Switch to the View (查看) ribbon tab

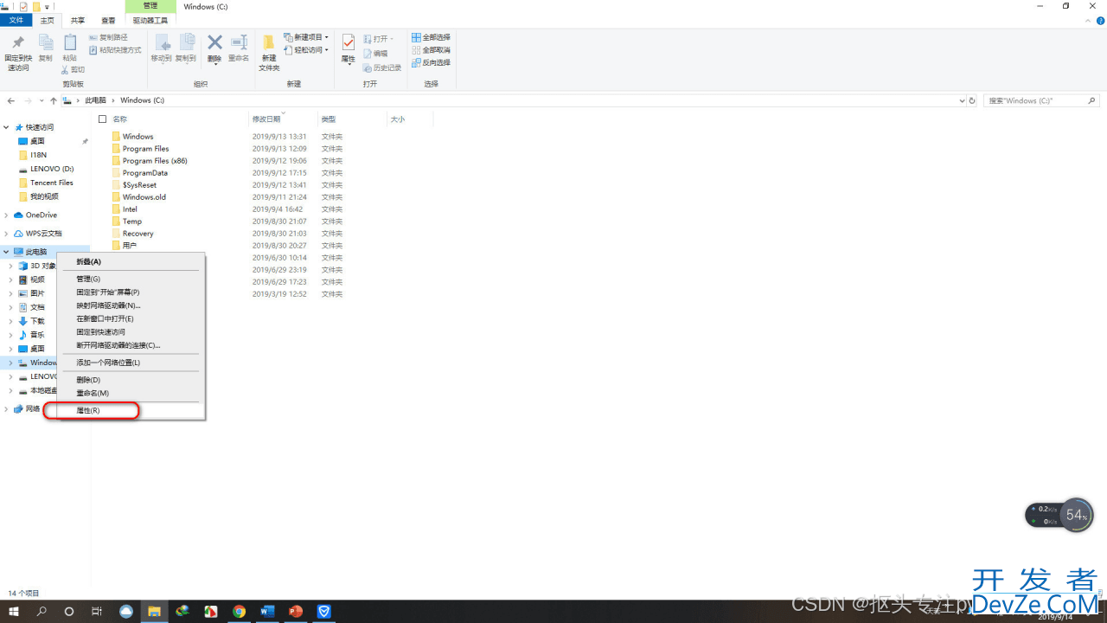coord(108,20)
